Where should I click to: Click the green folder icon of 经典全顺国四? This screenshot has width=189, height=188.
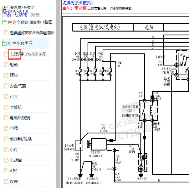[5, 43]
